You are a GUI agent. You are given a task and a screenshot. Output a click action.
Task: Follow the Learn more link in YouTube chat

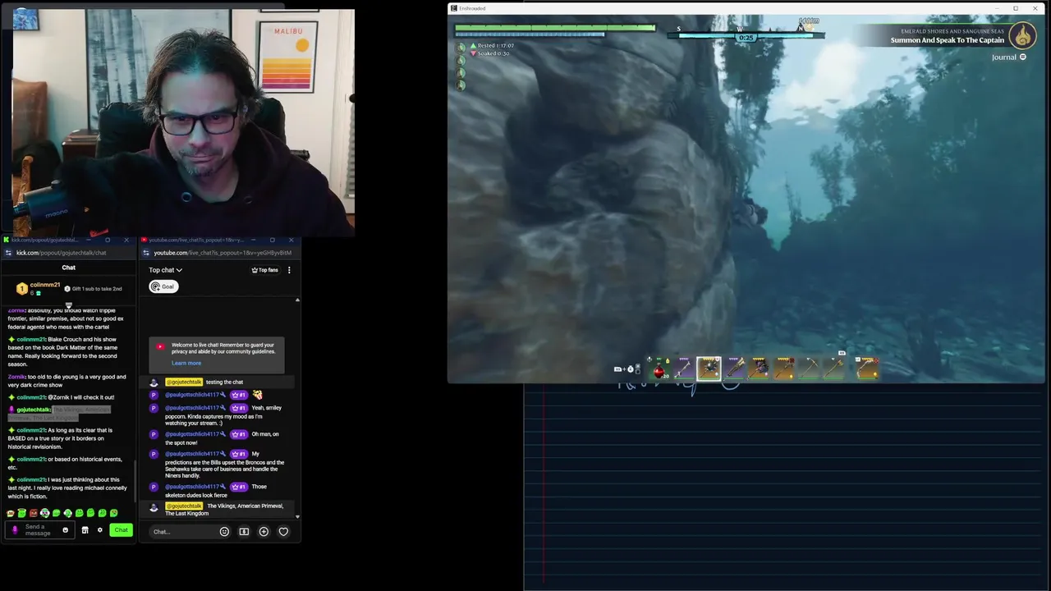tap(186, 363)
